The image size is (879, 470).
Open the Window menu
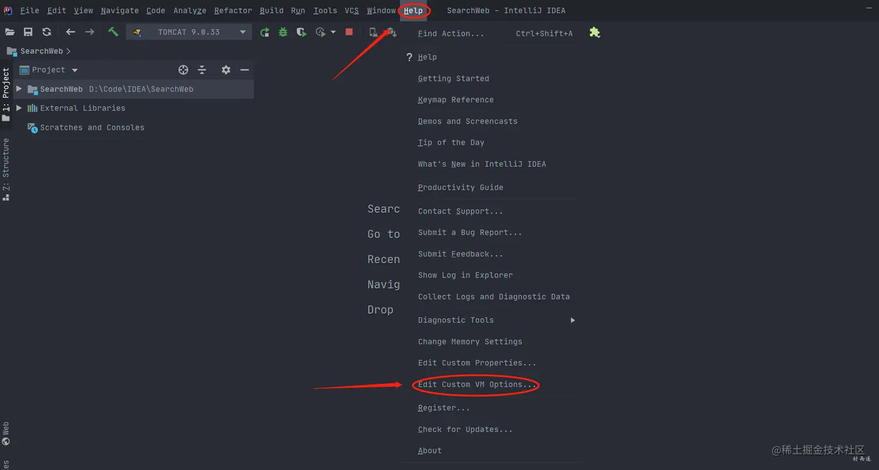coord(381,10)
